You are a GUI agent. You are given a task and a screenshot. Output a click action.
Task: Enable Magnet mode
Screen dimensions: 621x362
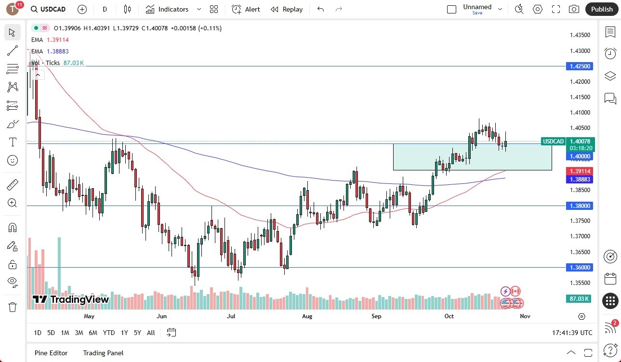pos(12,227)
